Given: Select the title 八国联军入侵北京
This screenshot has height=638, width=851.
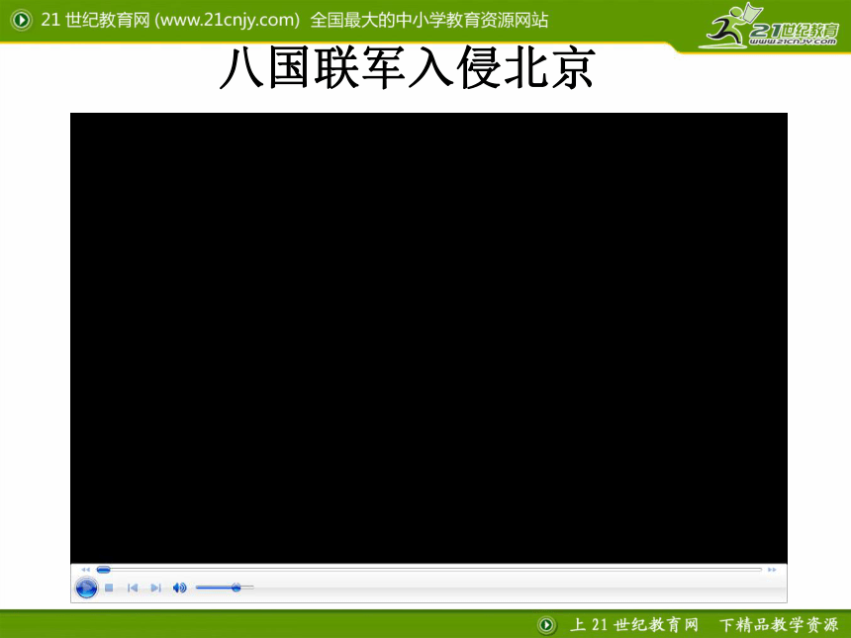Looking at the screenshot, I should [x=408, y=68].
